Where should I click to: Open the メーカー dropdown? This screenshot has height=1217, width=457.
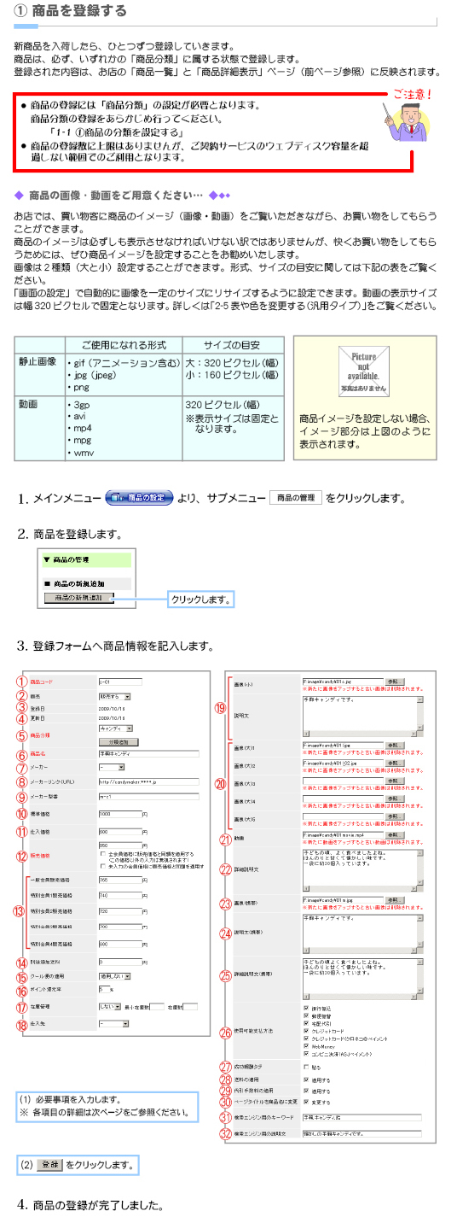click(x=112, y=767)
